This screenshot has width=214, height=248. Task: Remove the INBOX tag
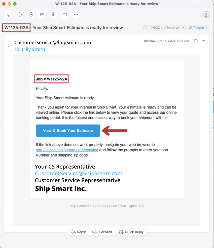point(162,28)
